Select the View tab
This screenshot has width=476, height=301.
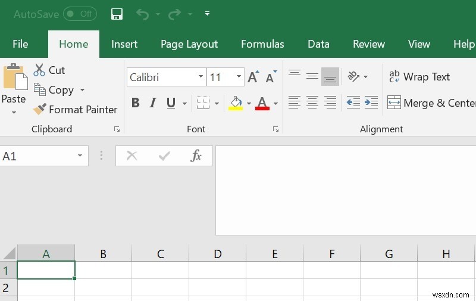pos(419,44)
